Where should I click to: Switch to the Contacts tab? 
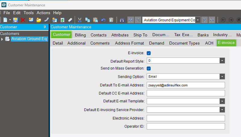coord(99,35)
